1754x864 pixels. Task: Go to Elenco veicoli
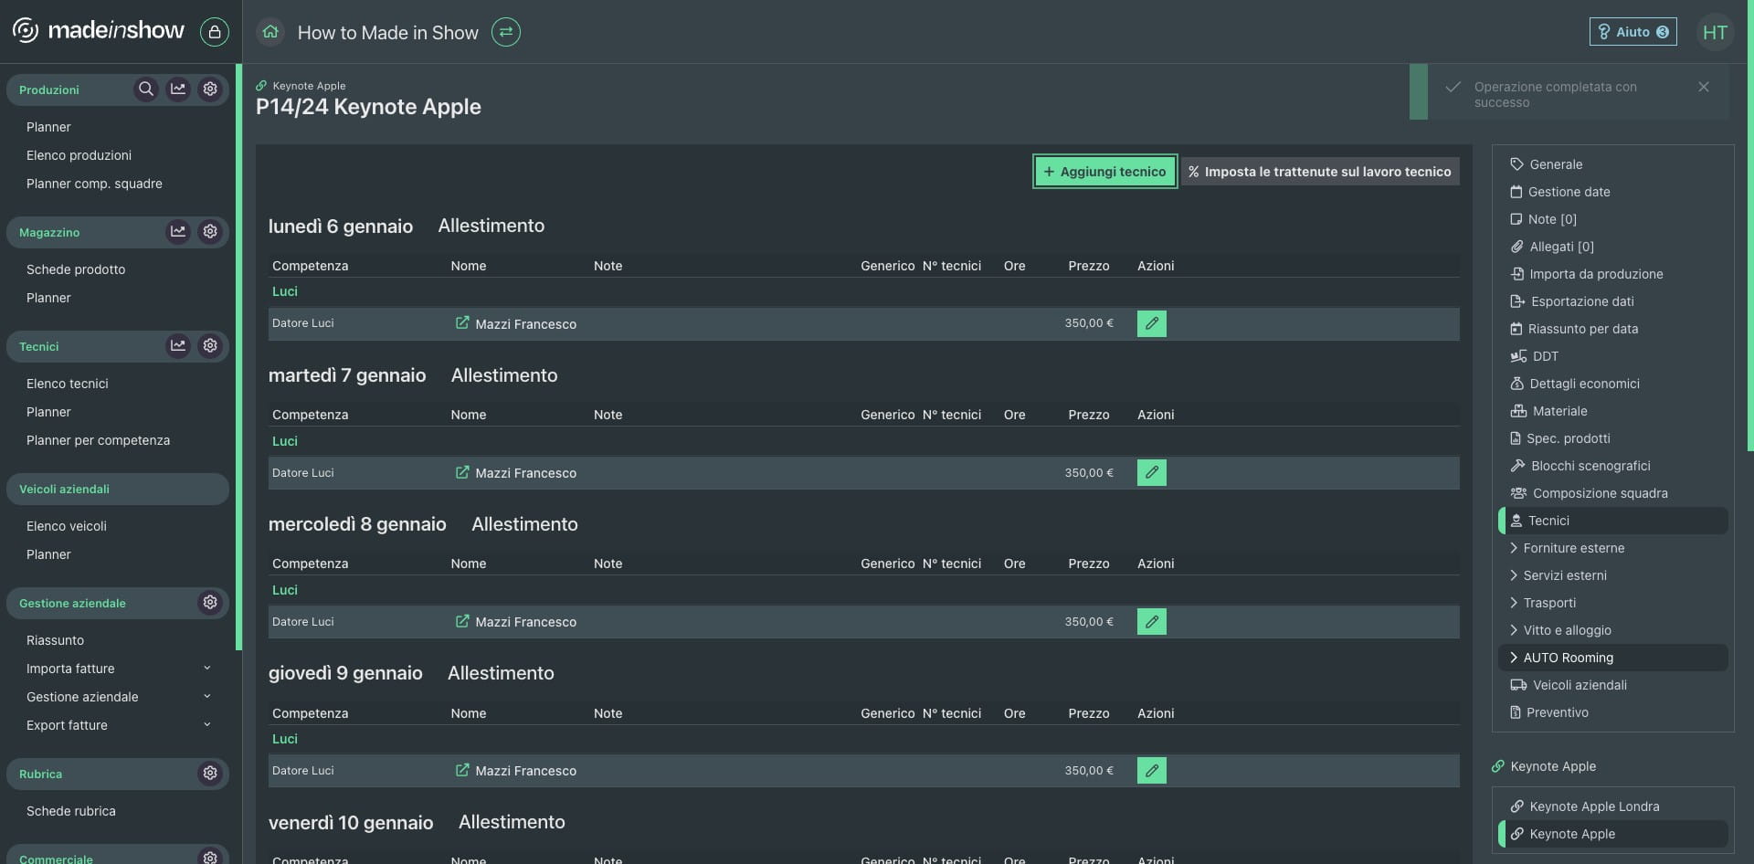coord(66,526)
